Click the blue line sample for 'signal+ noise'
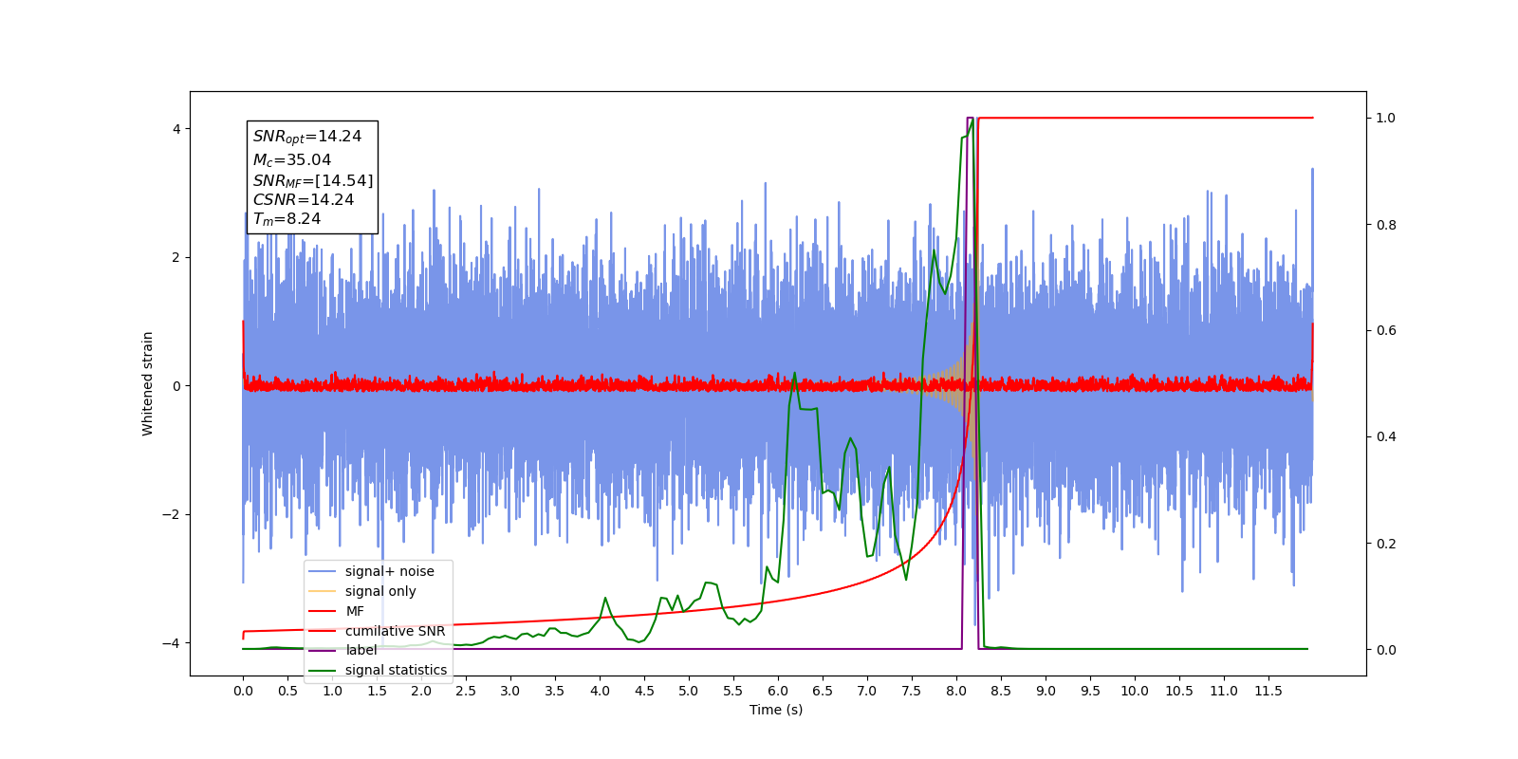 coord(323,571)
